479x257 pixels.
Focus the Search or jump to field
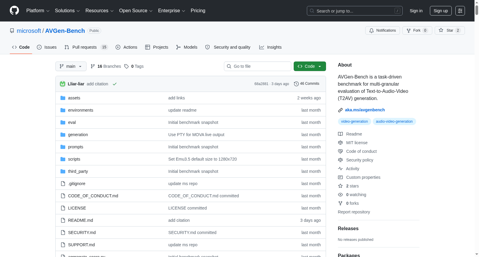(x=355, y=11)
